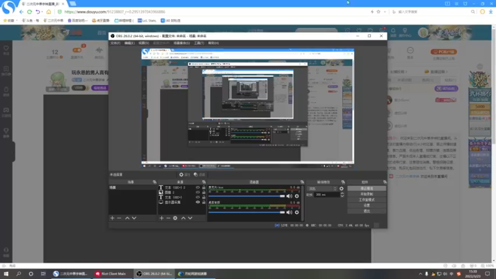The width and height of the screenshot is (496, 279).
Task: Click the browser address bar URL
Action: coord(115,12)
